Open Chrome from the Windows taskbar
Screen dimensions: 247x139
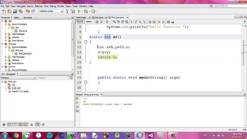(x=16, y=136)
